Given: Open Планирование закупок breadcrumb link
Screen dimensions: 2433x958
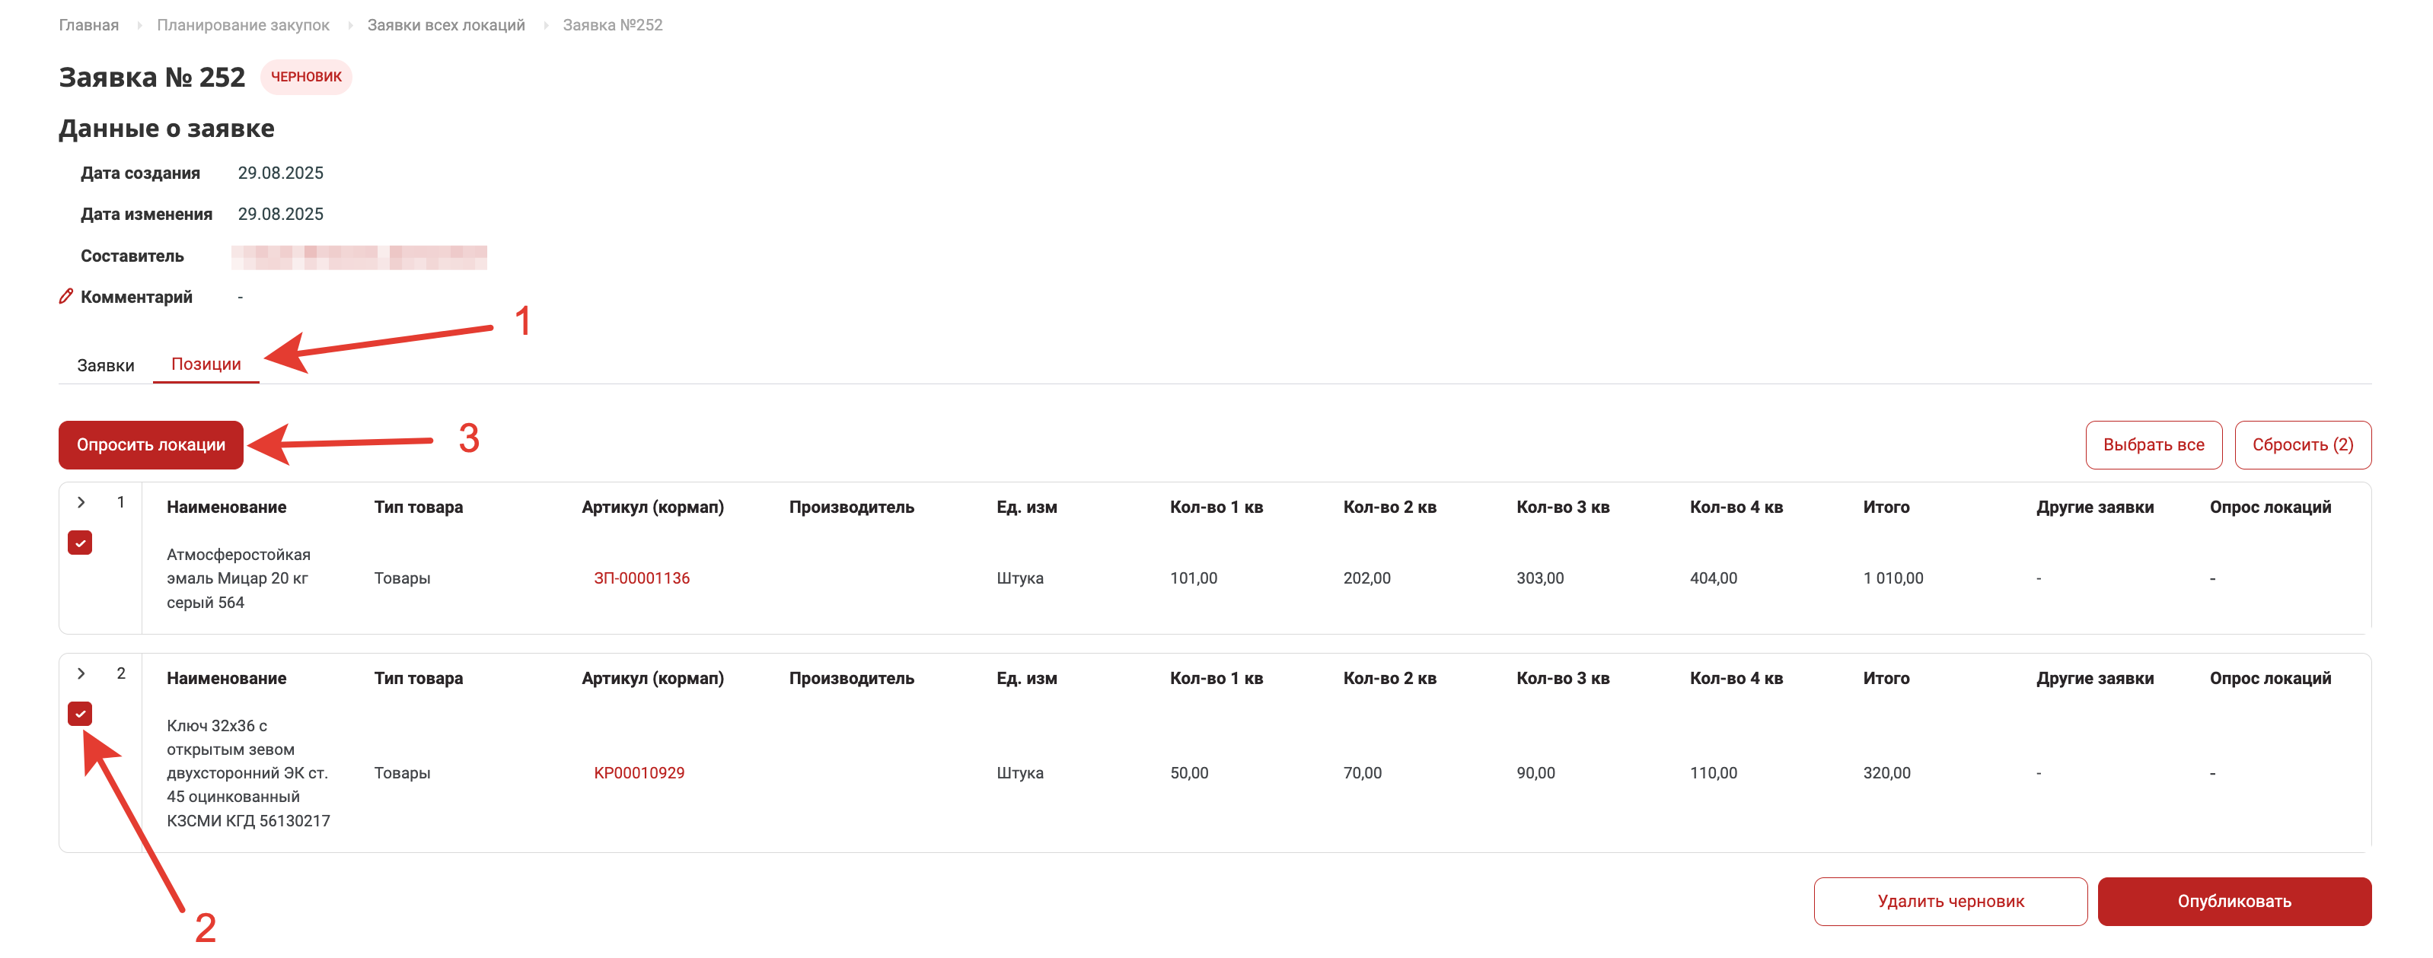Looking at the screenshot, I should click(243, 25).
